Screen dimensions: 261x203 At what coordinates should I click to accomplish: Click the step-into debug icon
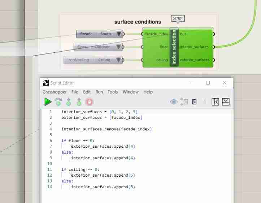[69, 102]
